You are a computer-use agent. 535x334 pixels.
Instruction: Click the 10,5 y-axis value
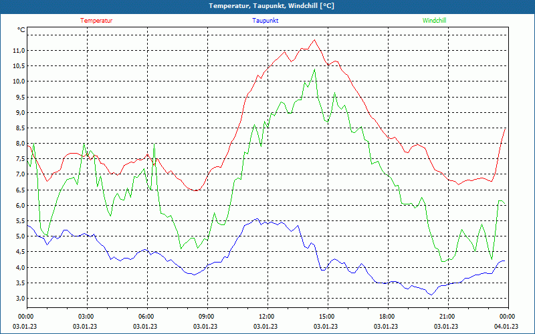pos(19,65)
